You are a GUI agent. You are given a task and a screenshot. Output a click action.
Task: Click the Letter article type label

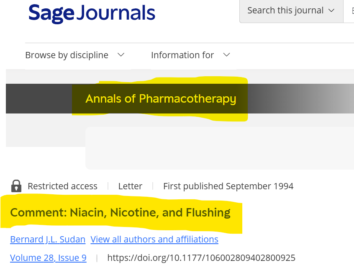(x=130, y=186)
